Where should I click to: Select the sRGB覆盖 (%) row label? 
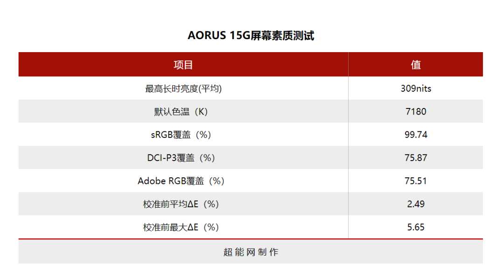pyautogui.click(x=181, y=135)
